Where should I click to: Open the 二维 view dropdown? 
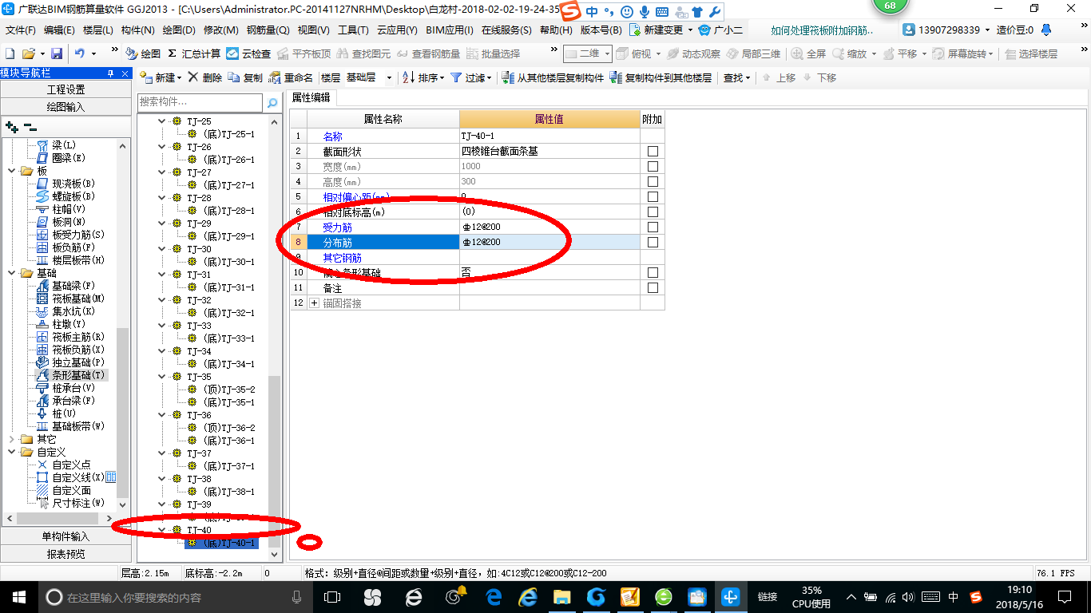pyautogui.click(x=607, y=53)
